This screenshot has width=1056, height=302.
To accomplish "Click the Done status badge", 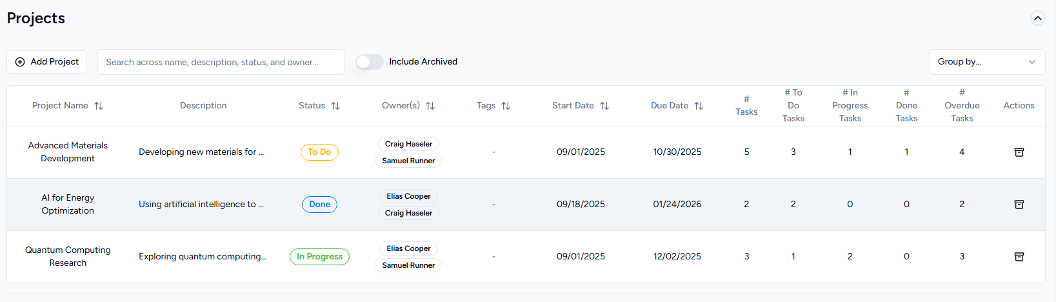I will point(319,205).
